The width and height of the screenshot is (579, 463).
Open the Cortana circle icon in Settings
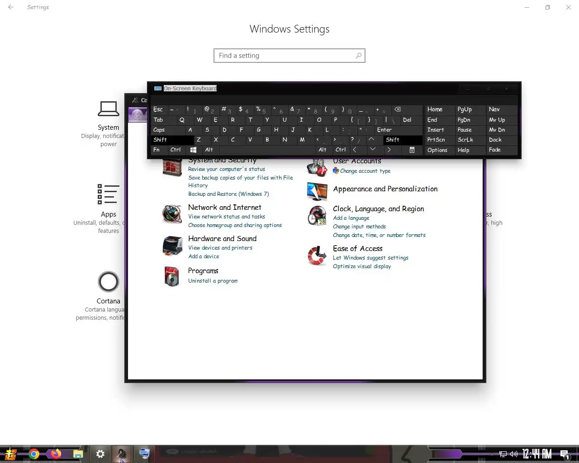(x=109, y=282)
